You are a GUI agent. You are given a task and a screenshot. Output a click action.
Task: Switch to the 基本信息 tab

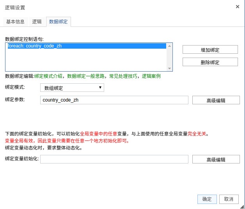(15, 22)
